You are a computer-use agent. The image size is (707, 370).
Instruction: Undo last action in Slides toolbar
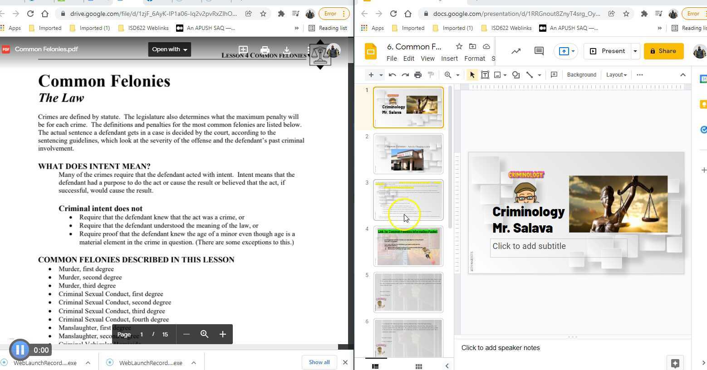pos(393,75)
